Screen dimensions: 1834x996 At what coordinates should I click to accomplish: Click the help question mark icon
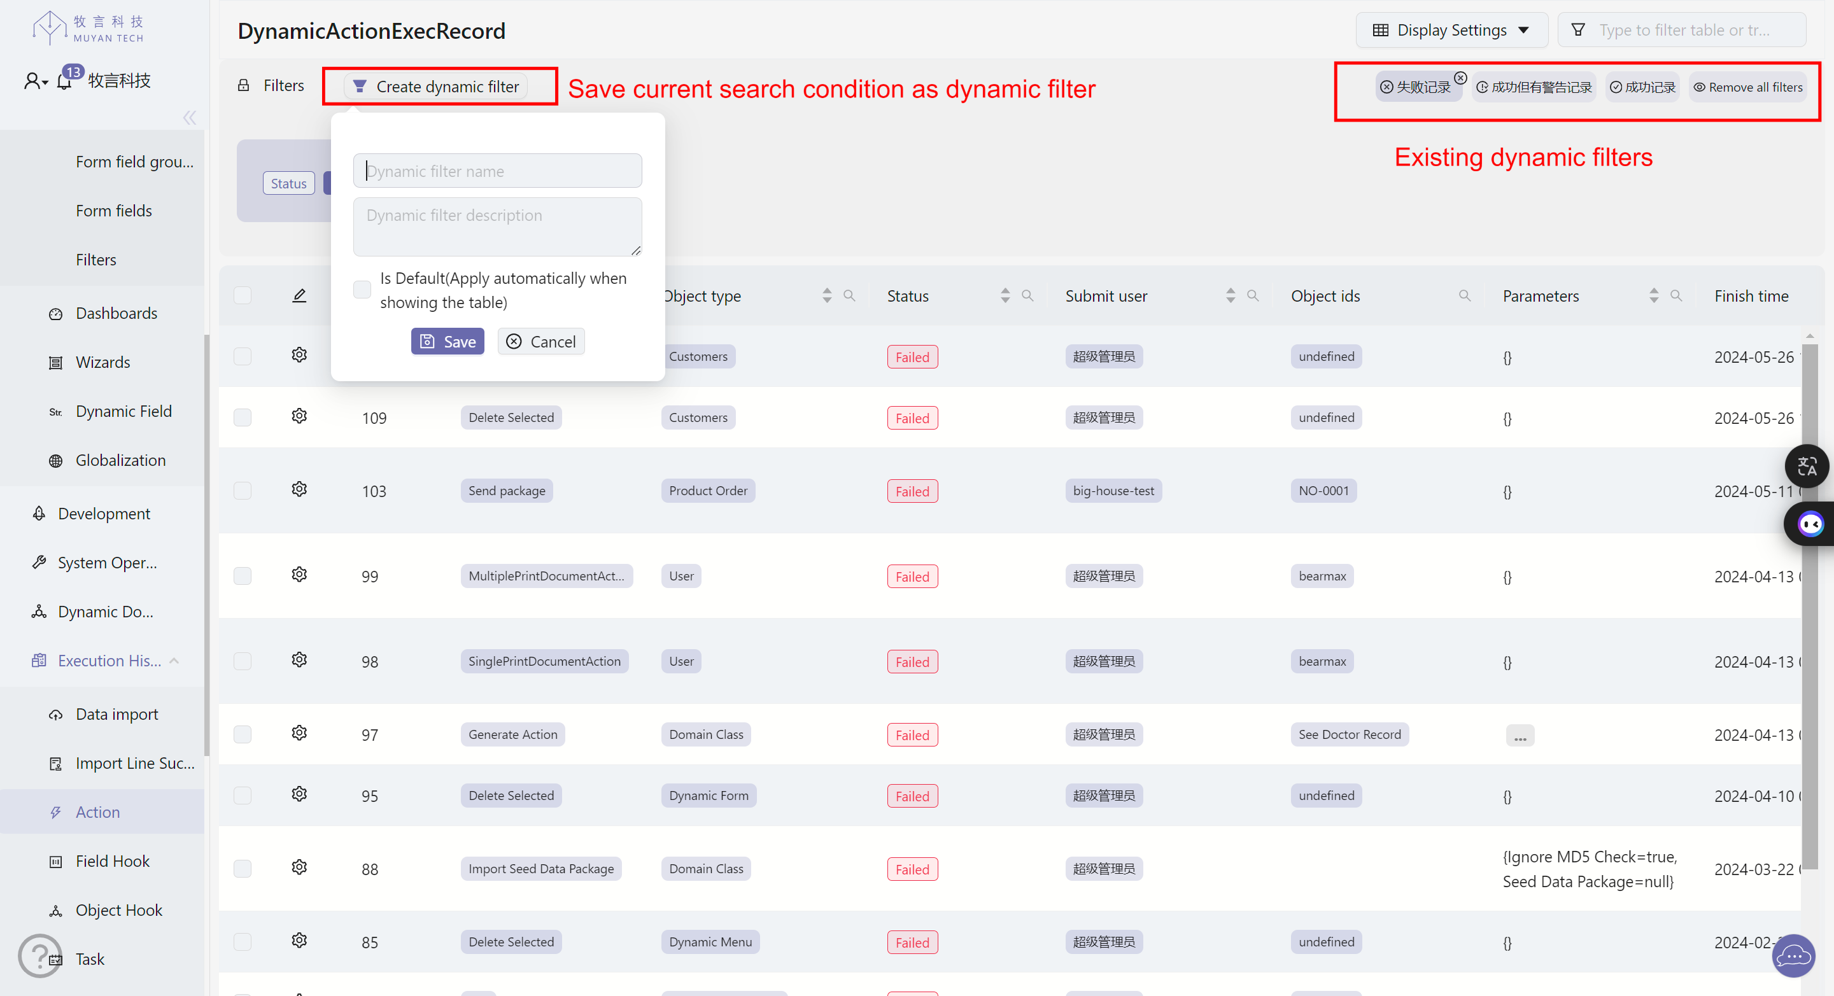coord(38,955)
